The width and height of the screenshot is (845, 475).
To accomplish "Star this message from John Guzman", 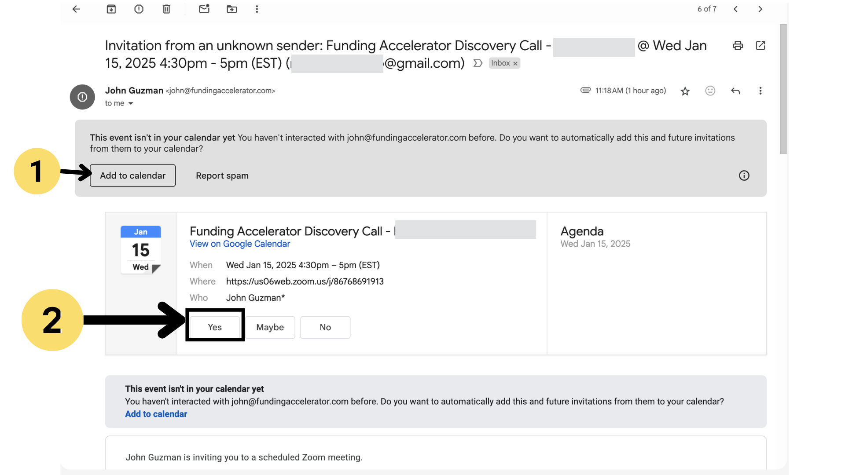I will coord(685,91).
